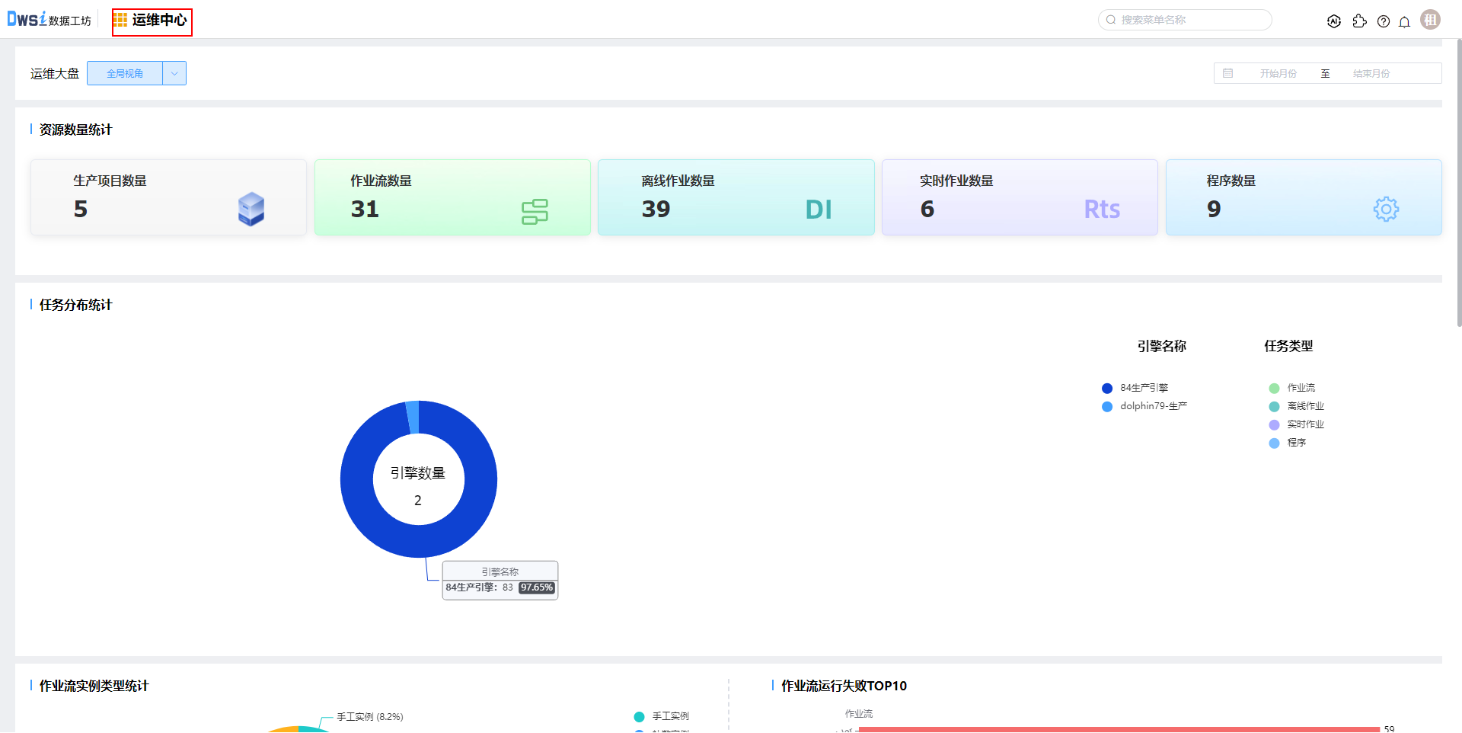Open the help question-mark icon
Viewport: 1462px width, 733px height.
pyautogui.click(x=1383, y=21)
